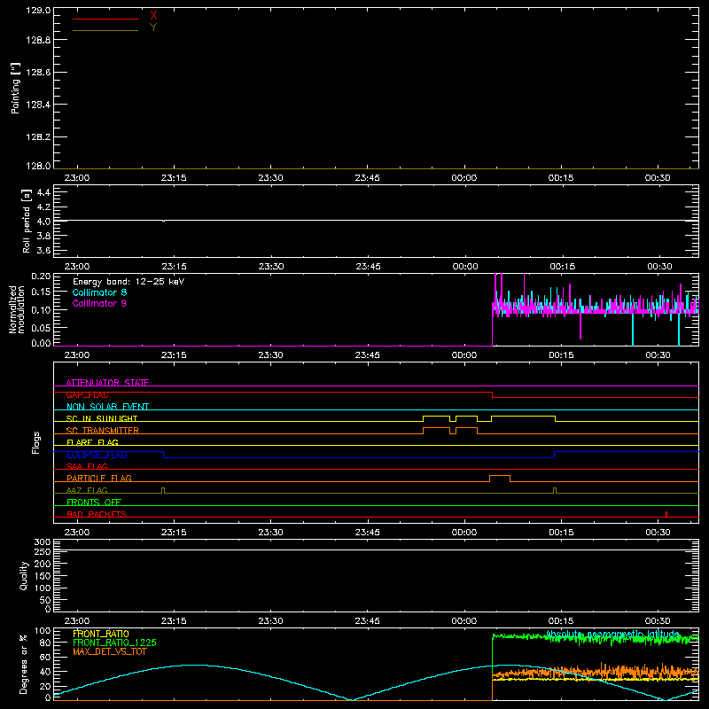
Task: Click the MAX_DET_VS_TOT legend entry
Action: pos(109,651)
